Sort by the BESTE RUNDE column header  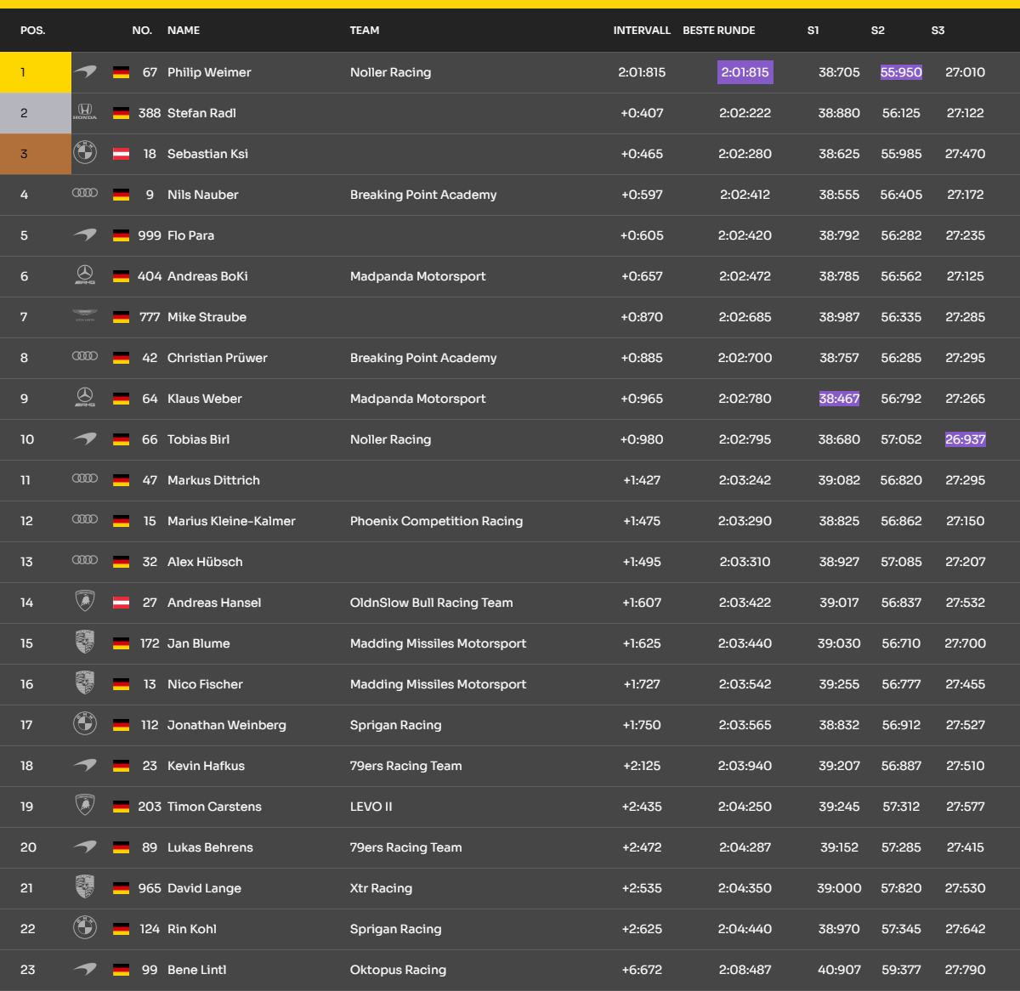click(x=718, y=31)
